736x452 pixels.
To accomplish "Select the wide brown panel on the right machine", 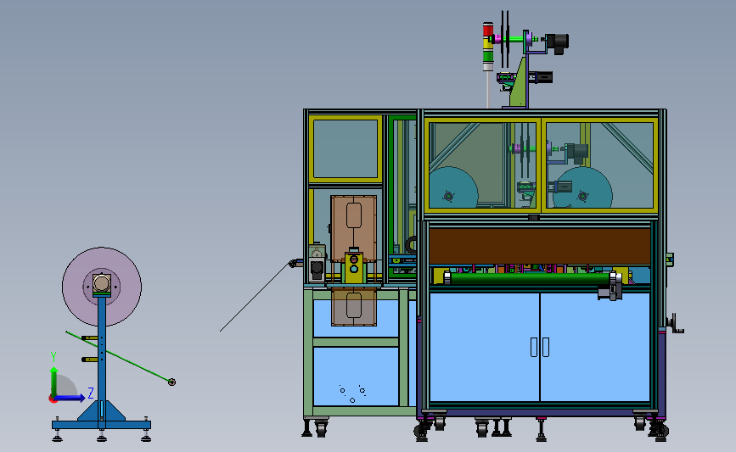I will tap(540, 247).
